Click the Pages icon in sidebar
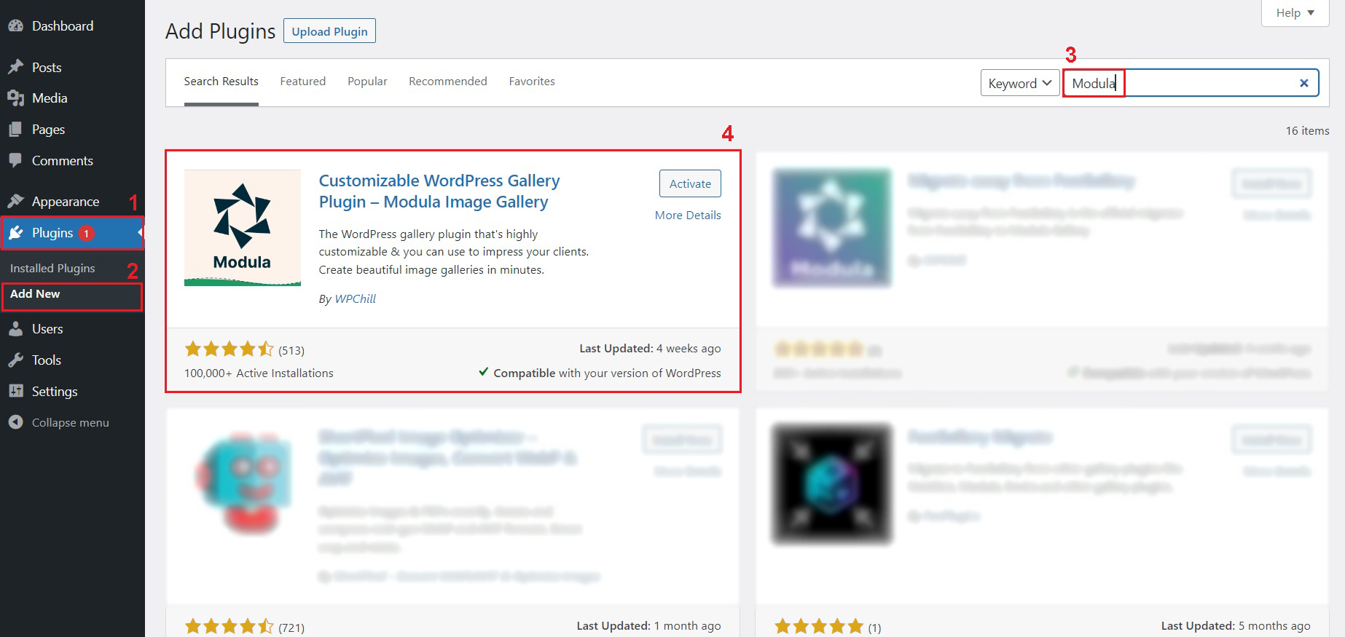Viewport: 1345px width, 637px height. point(16,130)
